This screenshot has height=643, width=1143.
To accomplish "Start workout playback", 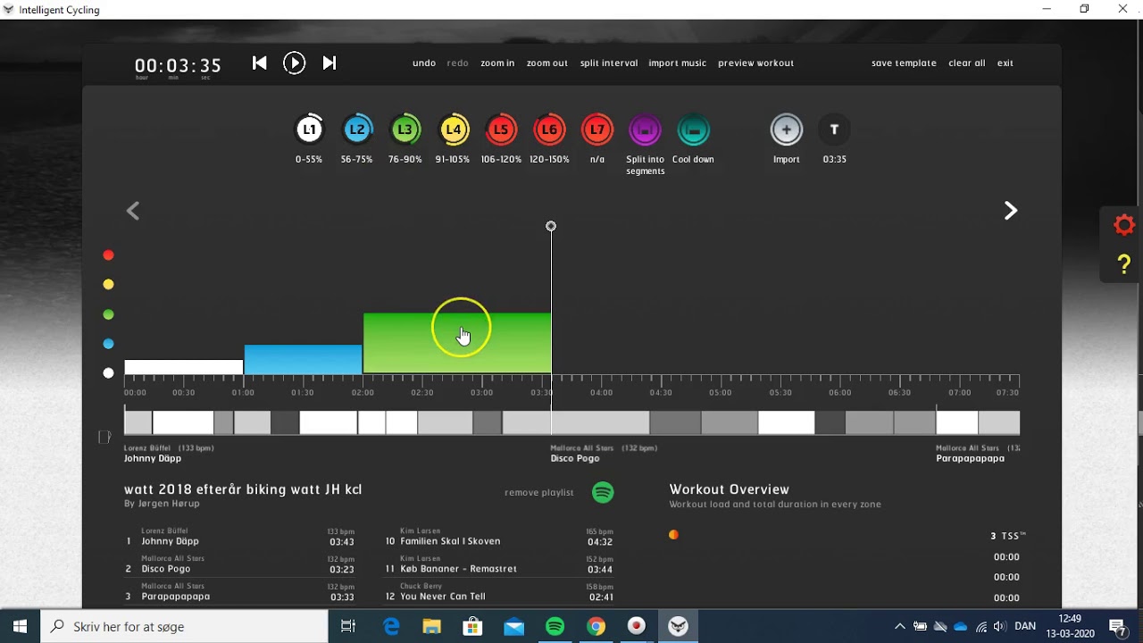I will pyautogui.click(x=294, y=63).
